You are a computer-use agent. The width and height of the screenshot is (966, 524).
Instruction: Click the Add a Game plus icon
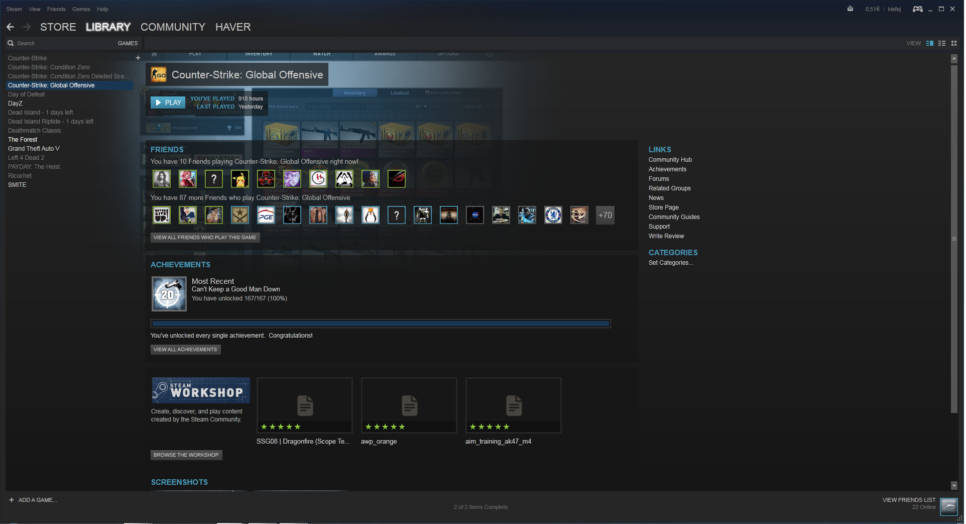(x=12, y=500)
